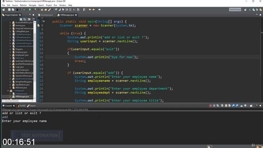The image size is (263, 148).
Task: Open the Refactor menu
Action: [23, 5]
